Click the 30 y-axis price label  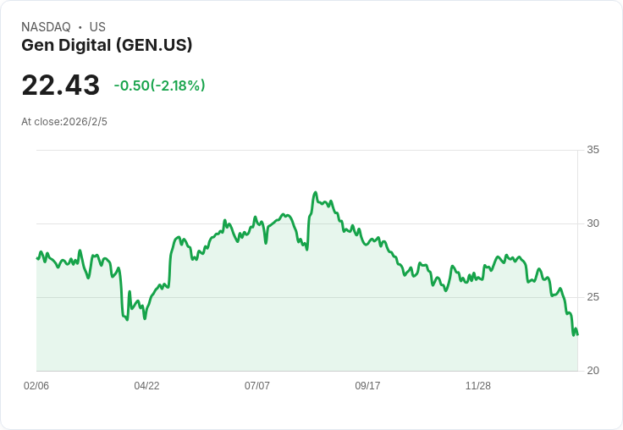(x=593, y=223)
